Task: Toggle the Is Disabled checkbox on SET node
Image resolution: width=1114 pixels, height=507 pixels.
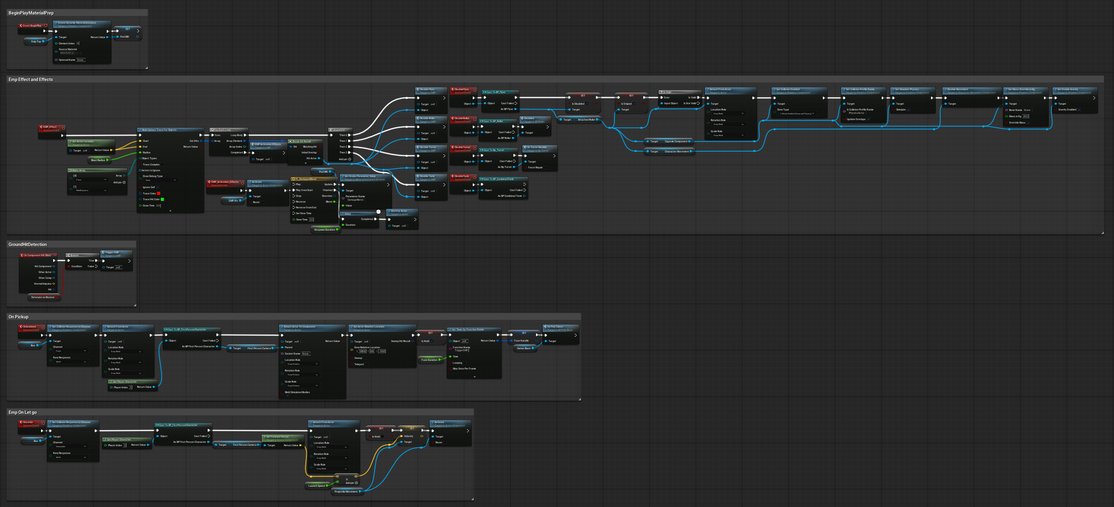Action: pos(587,104)
